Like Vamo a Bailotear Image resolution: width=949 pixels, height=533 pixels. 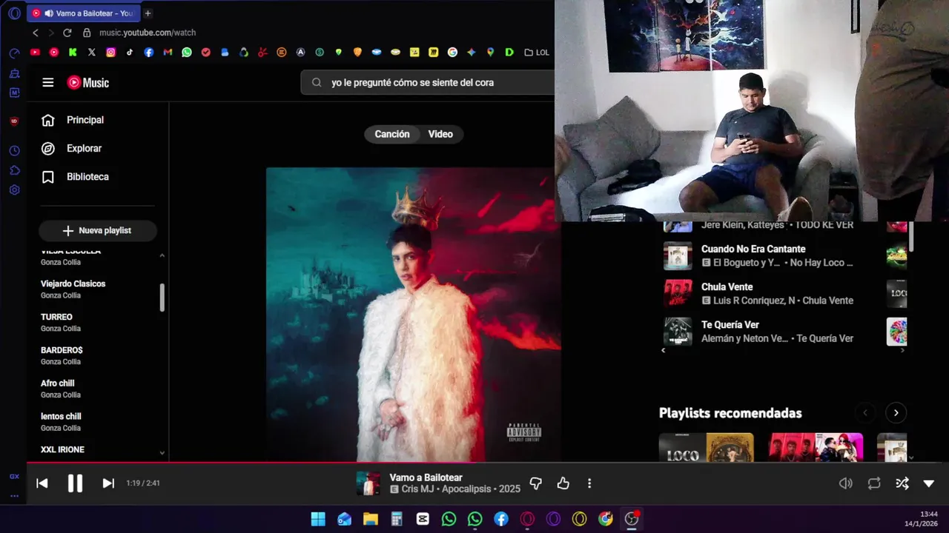563,483
